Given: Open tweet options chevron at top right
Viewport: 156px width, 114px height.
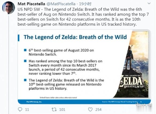Looking at the screenshot, I should (x=149, y=3).
